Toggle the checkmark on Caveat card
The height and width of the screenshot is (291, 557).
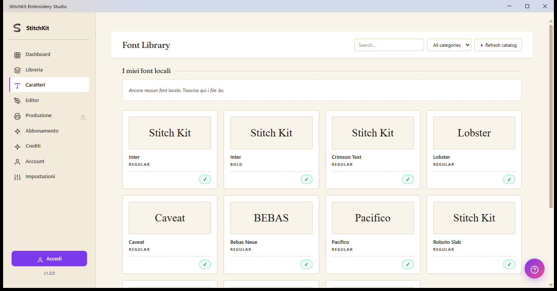click(205, 264)
